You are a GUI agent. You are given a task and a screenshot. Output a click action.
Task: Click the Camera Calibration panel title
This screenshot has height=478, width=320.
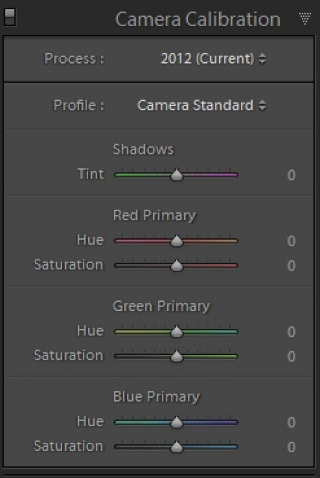click(198, 19)
